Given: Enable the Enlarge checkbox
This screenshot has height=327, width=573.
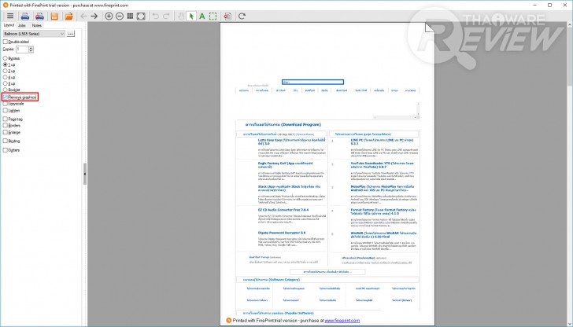Looking at the screenshot, I should coord(5,132).
